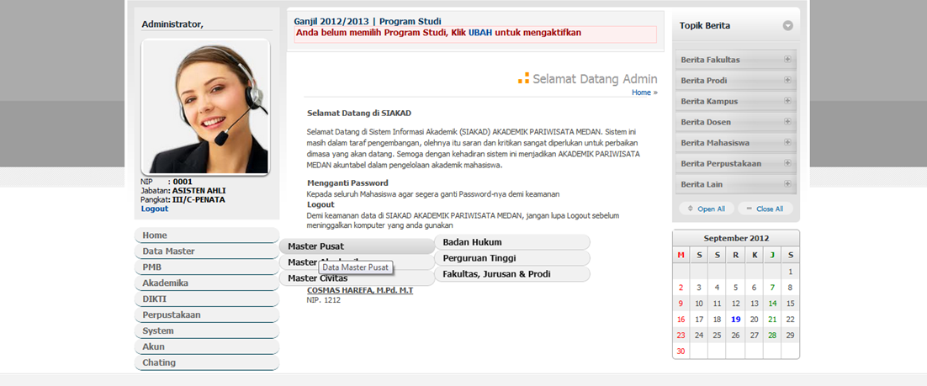Open the Akun sidebar menu

tap(206, 347)
